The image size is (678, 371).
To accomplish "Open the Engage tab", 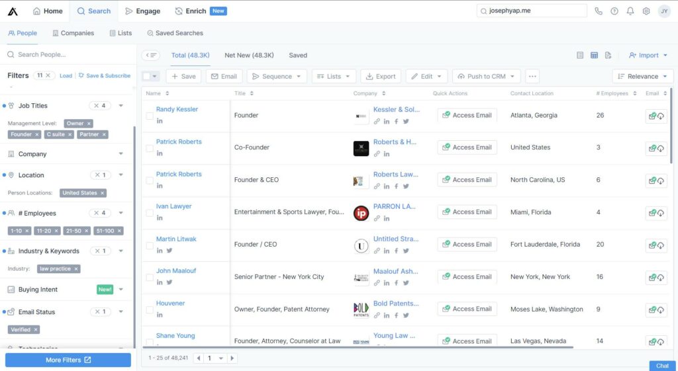I will [x=143, y=11].
